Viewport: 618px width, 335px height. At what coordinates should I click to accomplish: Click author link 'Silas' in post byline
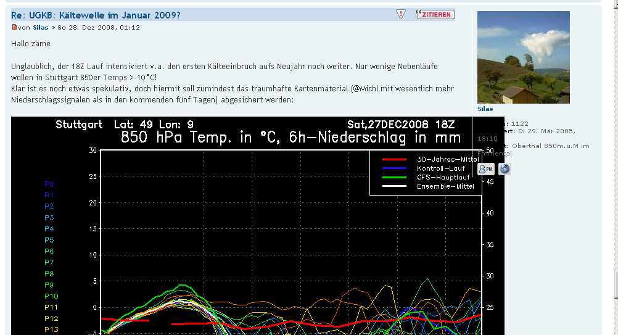[41, 28]
